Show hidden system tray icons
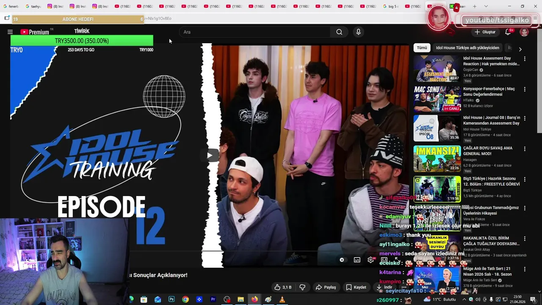This screenshot has height=305, width=542. coord(464,299)
